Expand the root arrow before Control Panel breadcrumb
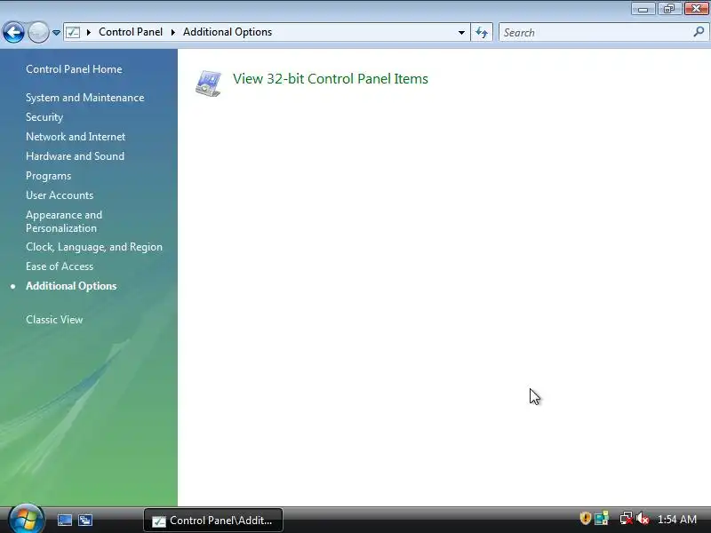The width and height of the screenshot is (711, 533). [89, 32]
